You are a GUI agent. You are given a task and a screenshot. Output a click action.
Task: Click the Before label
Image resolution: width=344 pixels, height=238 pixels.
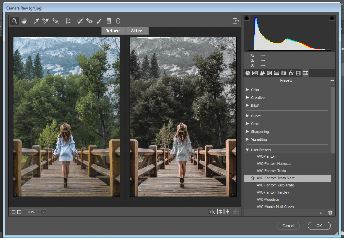click(113, 31)
